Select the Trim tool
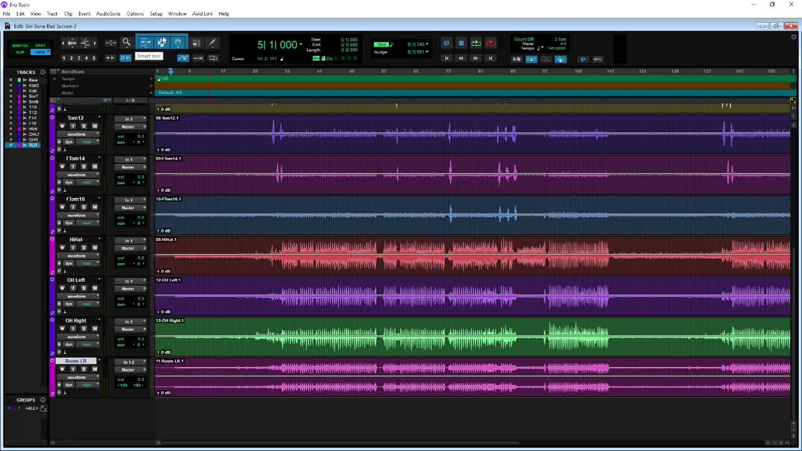 [x=145, y=43]
